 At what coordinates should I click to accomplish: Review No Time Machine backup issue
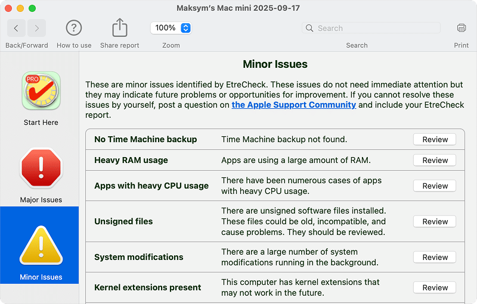pyautogui.click(x=435, y=140)
